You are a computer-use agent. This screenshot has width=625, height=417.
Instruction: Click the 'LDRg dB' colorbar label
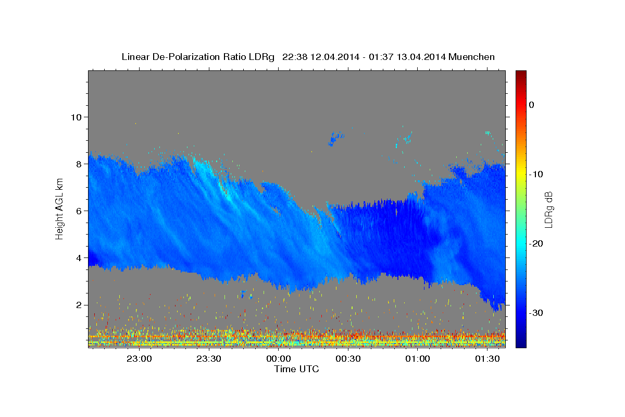(548, 210)
